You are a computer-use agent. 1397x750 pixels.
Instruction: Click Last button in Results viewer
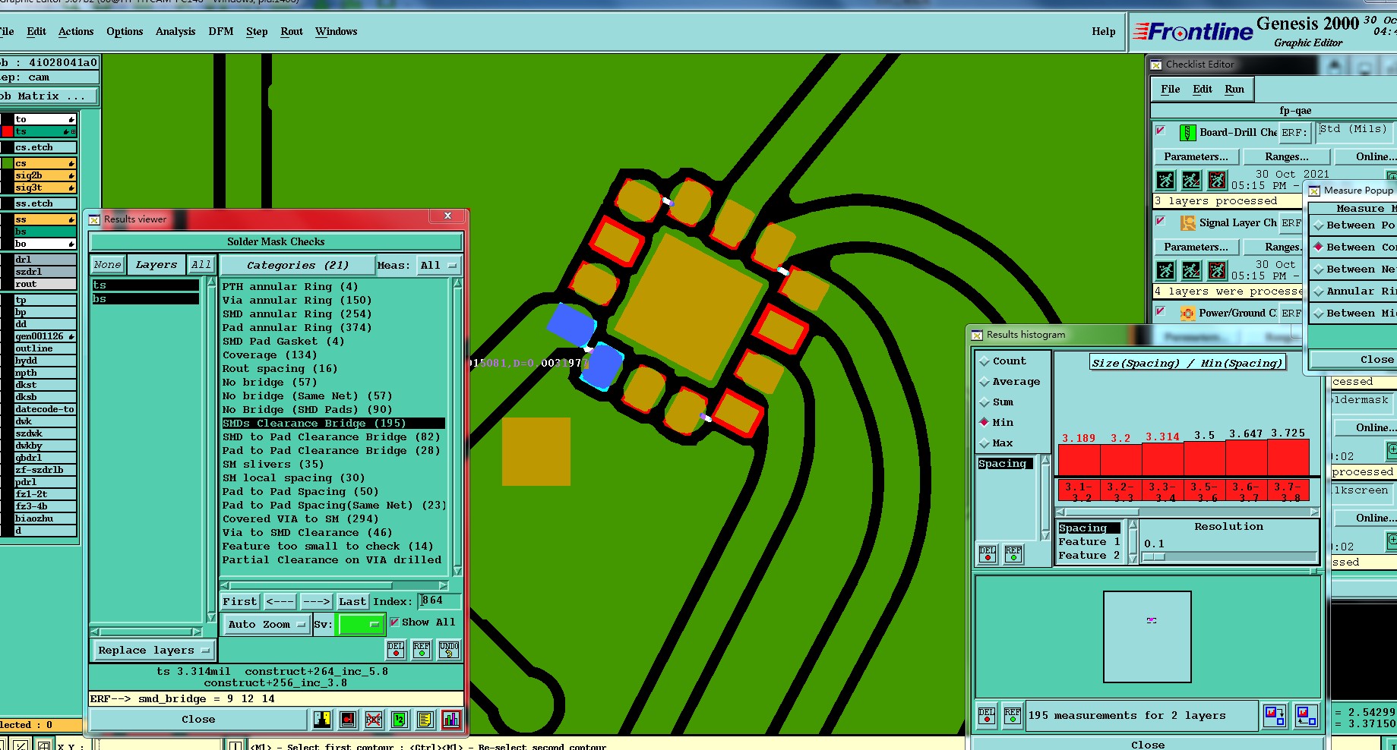(352, 602)
